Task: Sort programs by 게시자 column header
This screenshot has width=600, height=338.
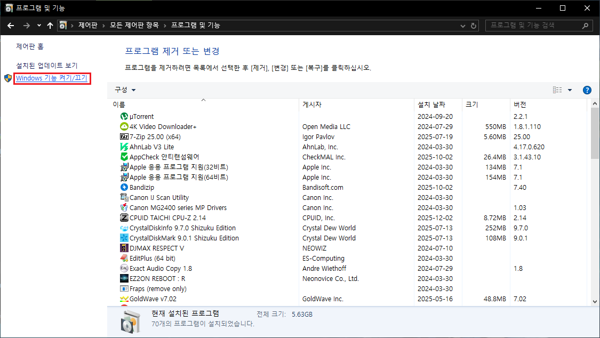Action: click(x=312, y=104)
